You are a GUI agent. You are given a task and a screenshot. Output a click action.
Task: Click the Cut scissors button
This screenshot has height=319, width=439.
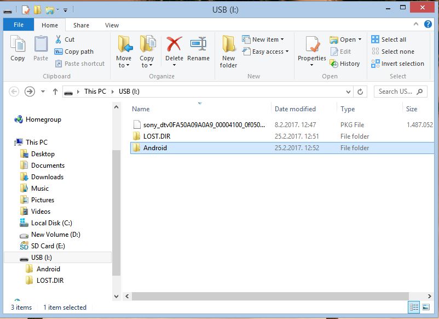coord(65,39)
